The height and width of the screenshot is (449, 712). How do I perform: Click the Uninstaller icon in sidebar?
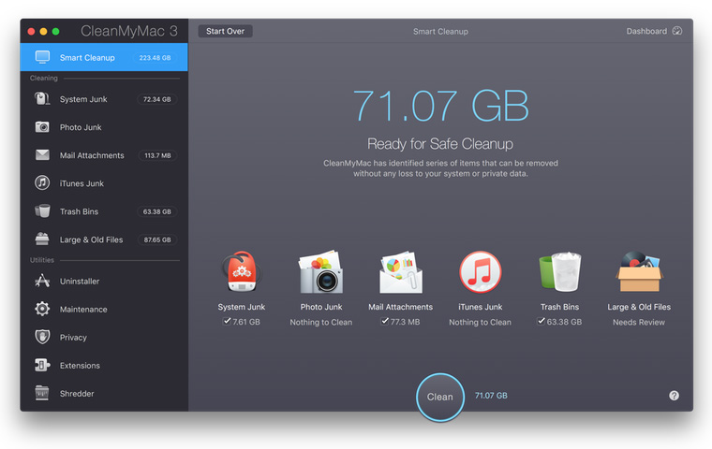tap(42, 281)
